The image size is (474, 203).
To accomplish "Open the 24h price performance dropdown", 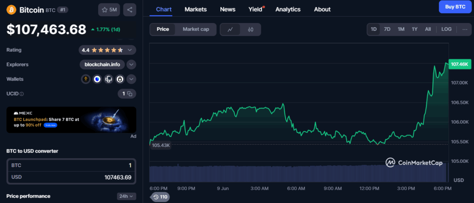I will [126, 196].
